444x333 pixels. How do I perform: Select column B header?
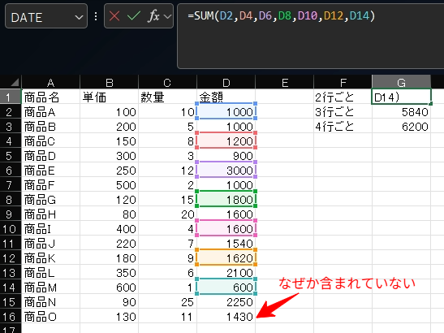pyautogui.click(x=110, y=83)
